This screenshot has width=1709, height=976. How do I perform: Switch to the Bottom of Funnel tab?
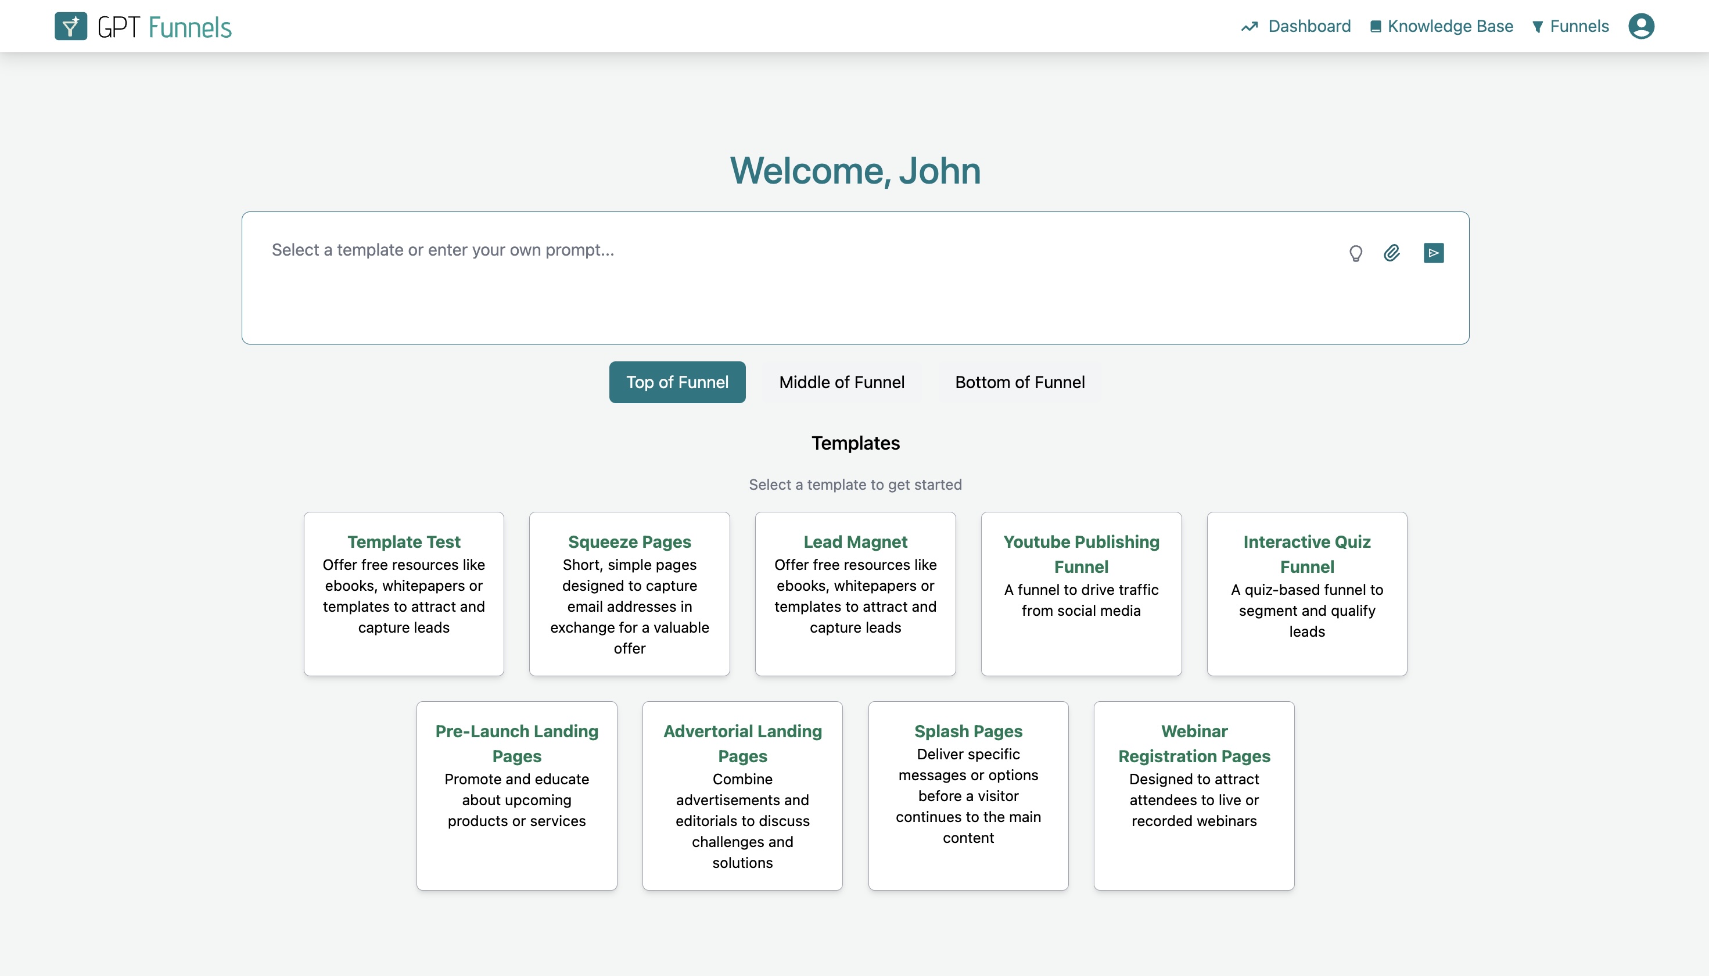point(1019,382)
